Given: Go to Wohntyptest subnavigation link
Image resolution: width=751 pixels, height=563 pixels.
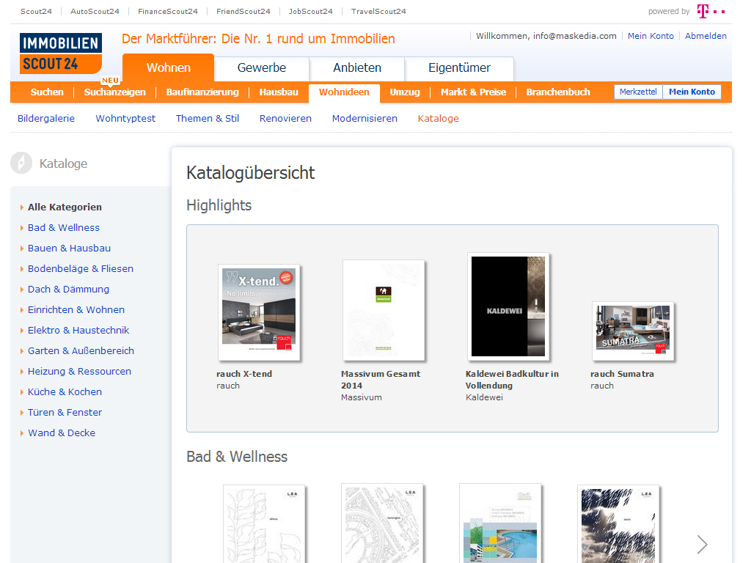Looking at the screenshot, I should (x=125, y=118).
